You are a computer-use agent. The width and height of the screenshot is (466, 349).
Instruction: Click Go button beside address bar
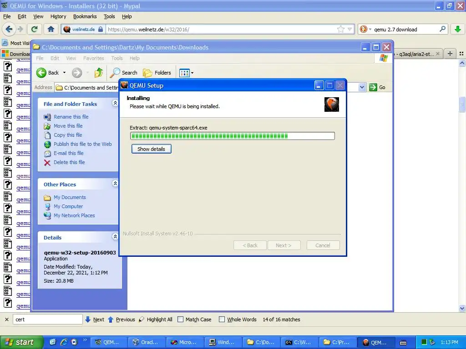377,87
